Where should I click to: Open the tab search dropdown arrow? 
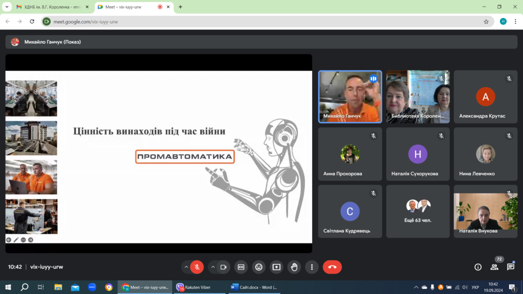tap(7, 7)
